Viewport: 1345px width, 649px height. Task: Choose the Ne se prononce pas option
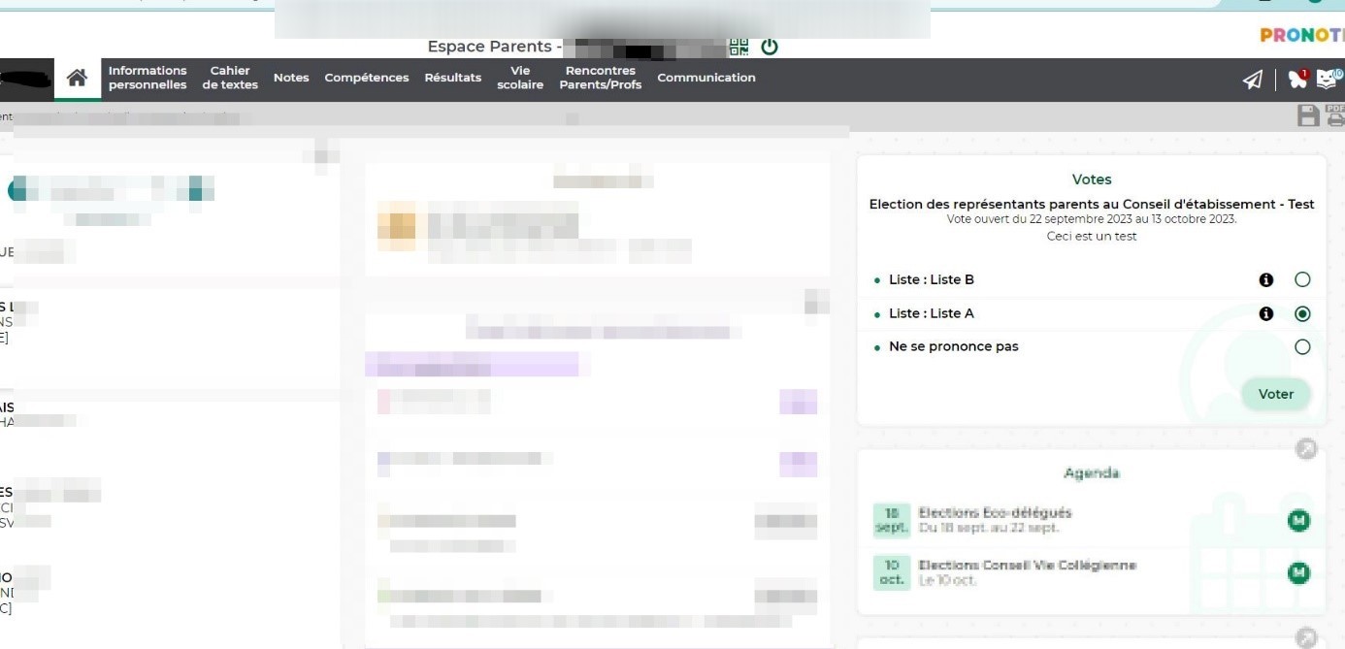1302,347
